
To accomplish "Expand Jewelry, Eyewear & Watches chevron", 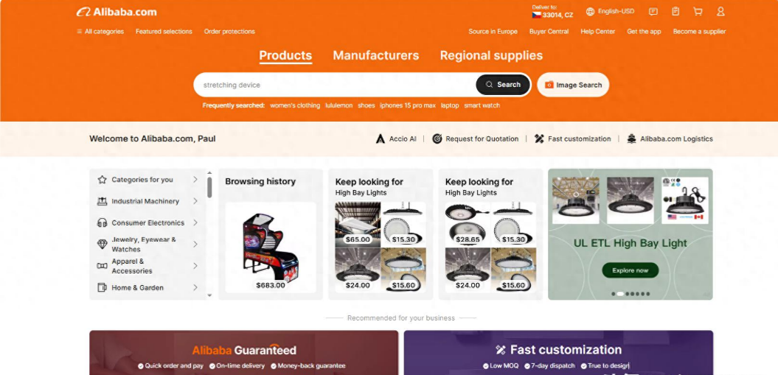I will [x=195, y=244].
